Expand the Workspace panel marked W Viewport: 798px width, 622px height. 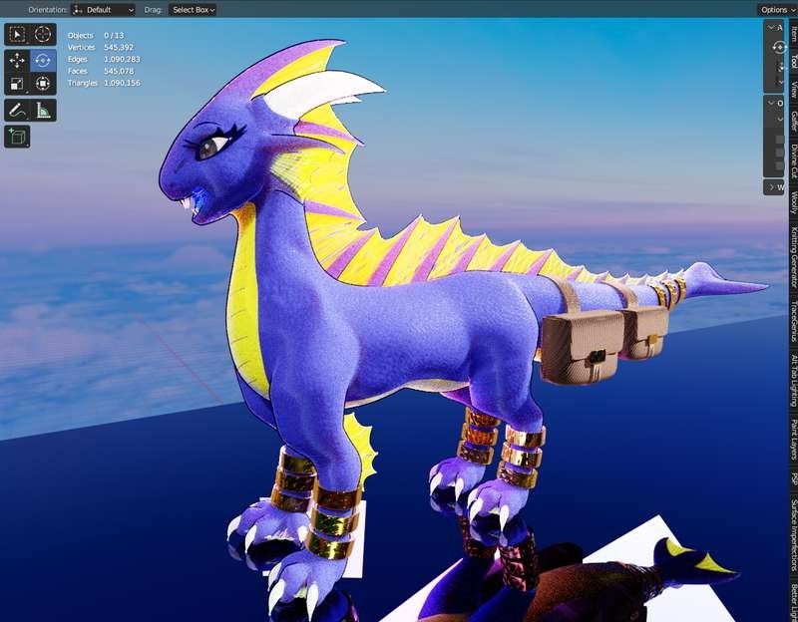(x=770, y=187)
